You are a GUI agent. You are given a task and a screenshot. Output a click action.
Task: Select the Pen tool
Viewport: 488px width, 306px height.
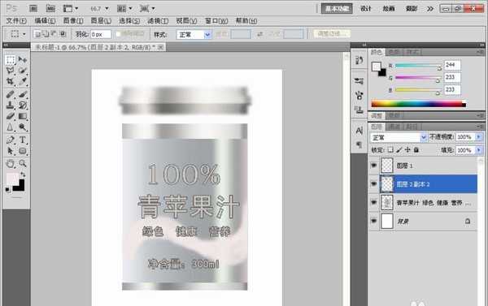tap(11, 140)
